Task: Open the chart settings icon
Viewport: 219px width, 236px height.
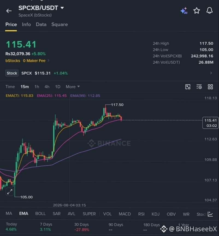Action: click(199, 87)
